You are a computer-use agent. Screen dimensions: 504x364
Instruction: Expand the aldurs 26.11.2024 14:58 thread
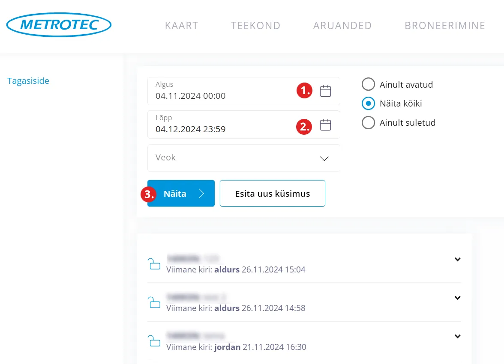pyautogui.click(x=457, y=298)
